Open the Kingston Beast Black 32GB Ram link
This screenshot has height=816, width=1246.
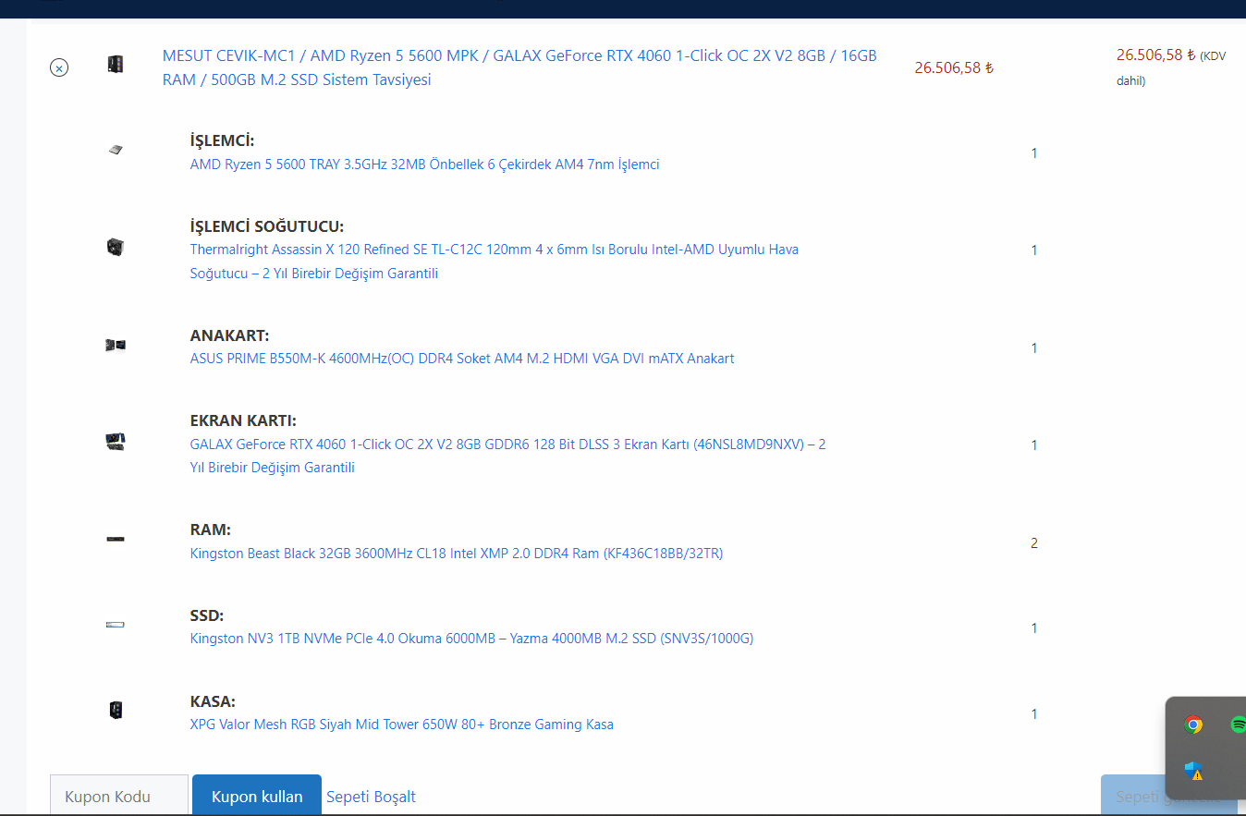(457, 554)
